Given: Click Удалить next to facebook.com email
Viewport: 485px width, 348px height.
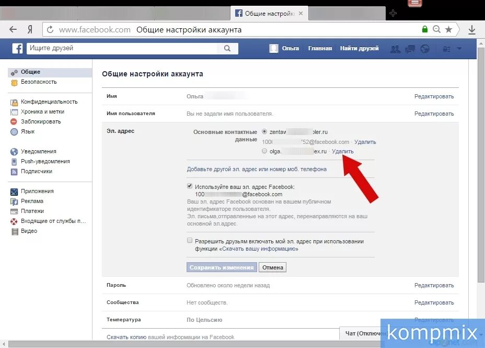Looking at the screenshot, I should 365,142.
